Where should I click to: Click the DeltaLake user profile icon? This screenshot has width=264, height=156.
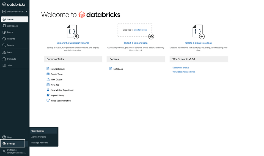[4, 151]
